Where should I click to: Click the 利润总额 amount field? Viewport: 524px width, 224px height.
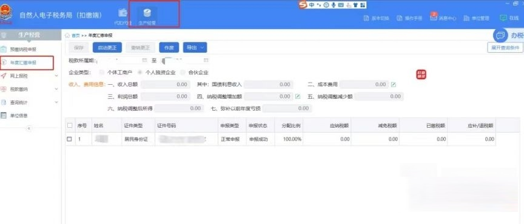[x=166, y=96]
